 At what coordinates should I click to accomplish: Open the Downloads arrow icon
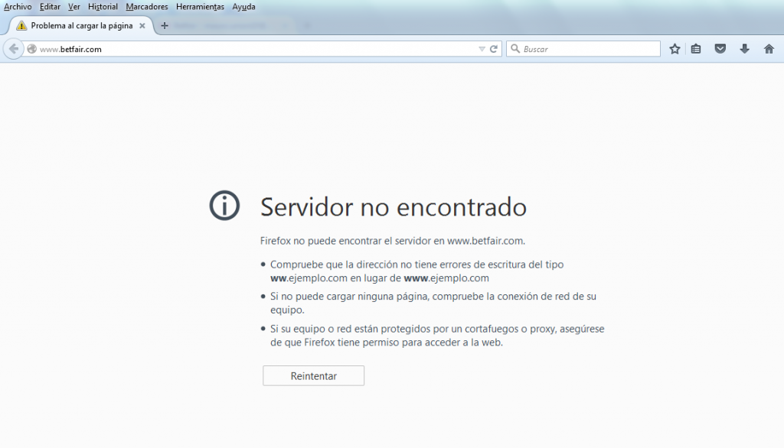744,48
